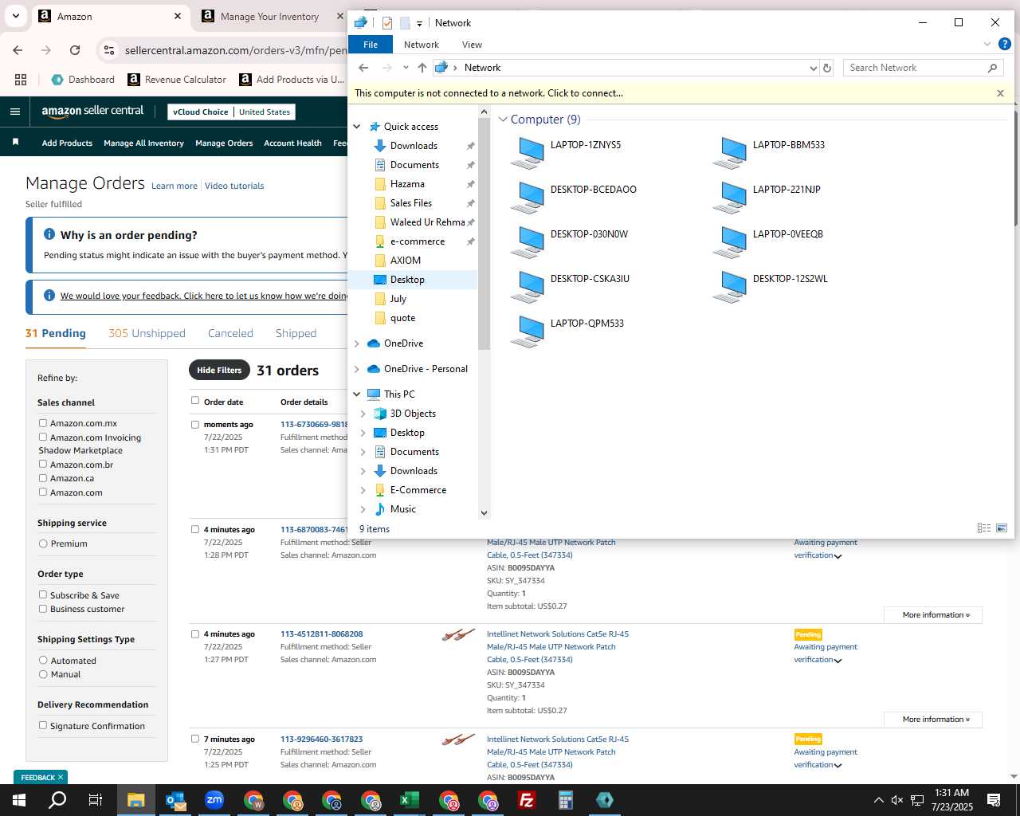Dismiss the network not connected notification bar
This screenshot has height=816, width=1020.
(1000, 93)
